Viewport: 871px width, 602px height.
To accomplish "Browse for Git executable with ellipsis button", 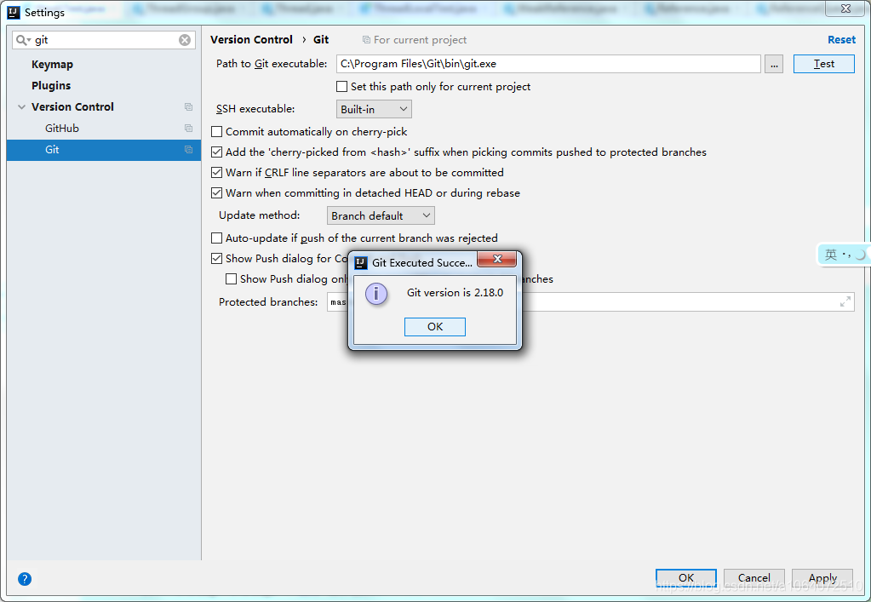I will click(774, 64).
